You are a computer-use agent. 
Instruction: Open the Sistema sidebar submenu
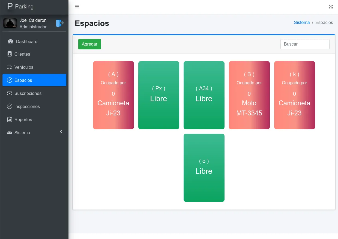click(x=22, y=133)
